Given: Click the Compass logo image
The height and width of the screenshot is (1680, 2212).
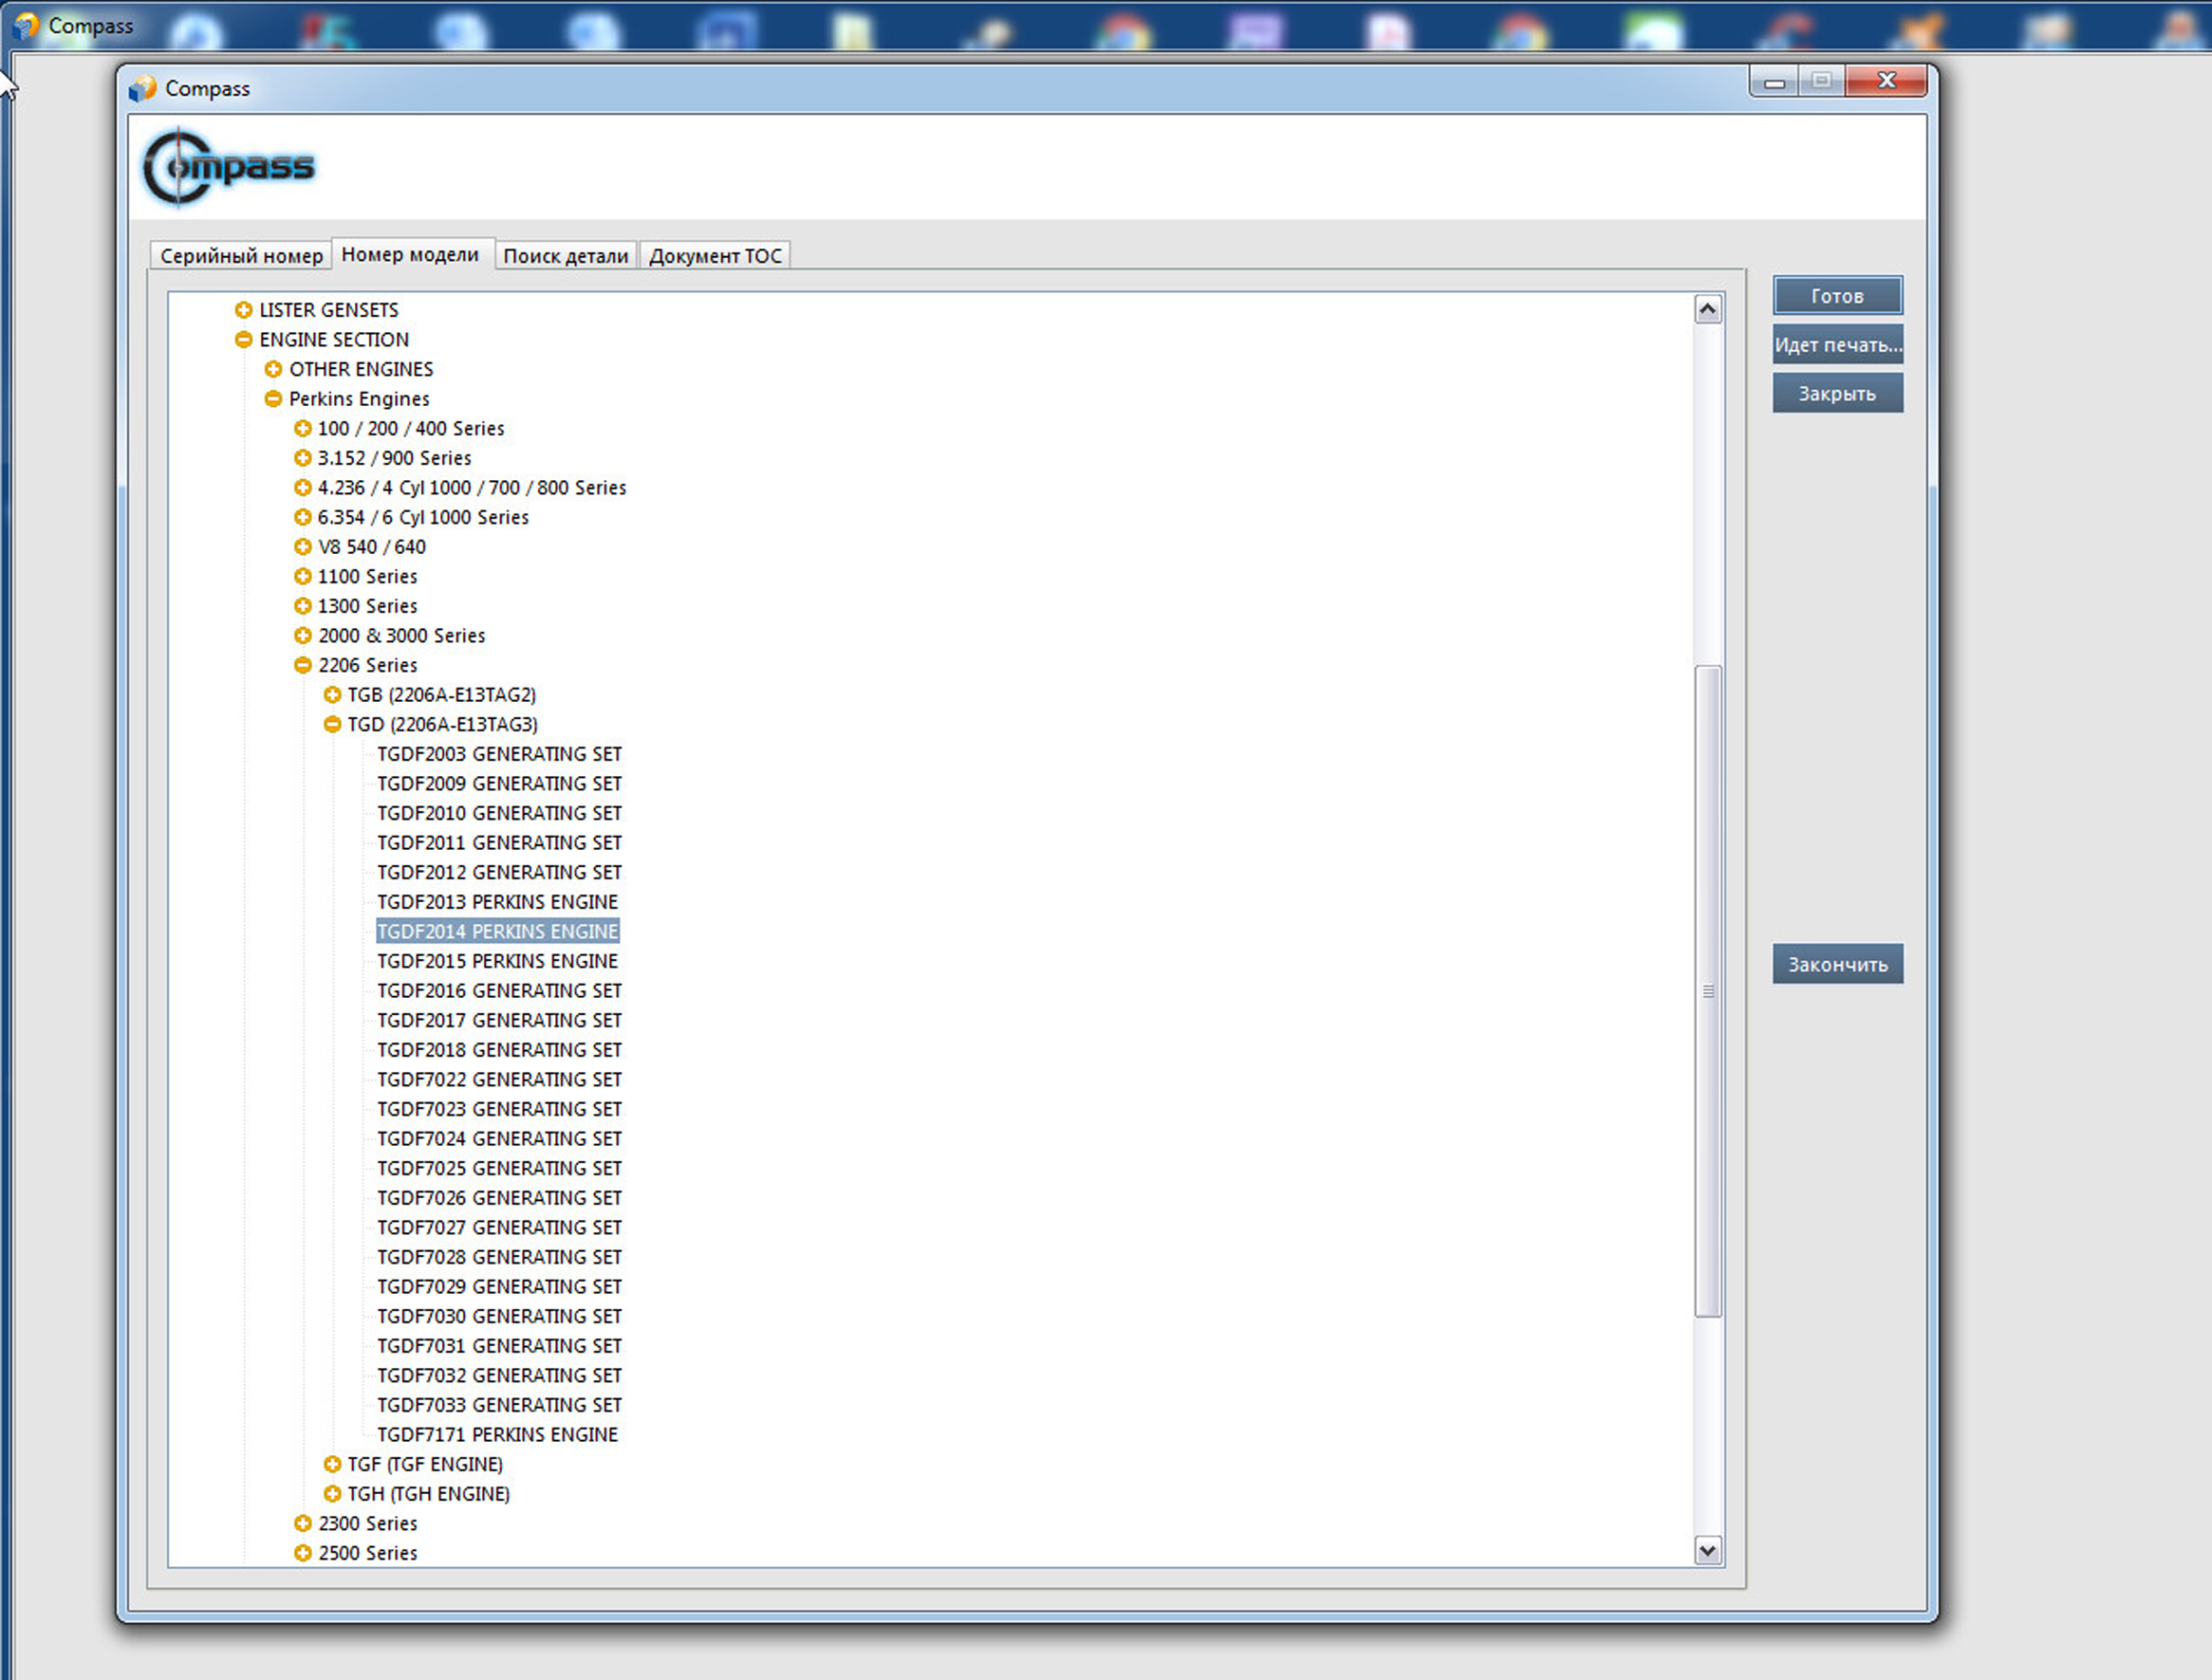Looking at the screenshot, I should [x=229, y=167].
